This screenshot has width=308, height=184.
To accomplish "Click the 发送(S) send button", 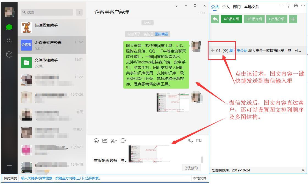I will point(191,168).
